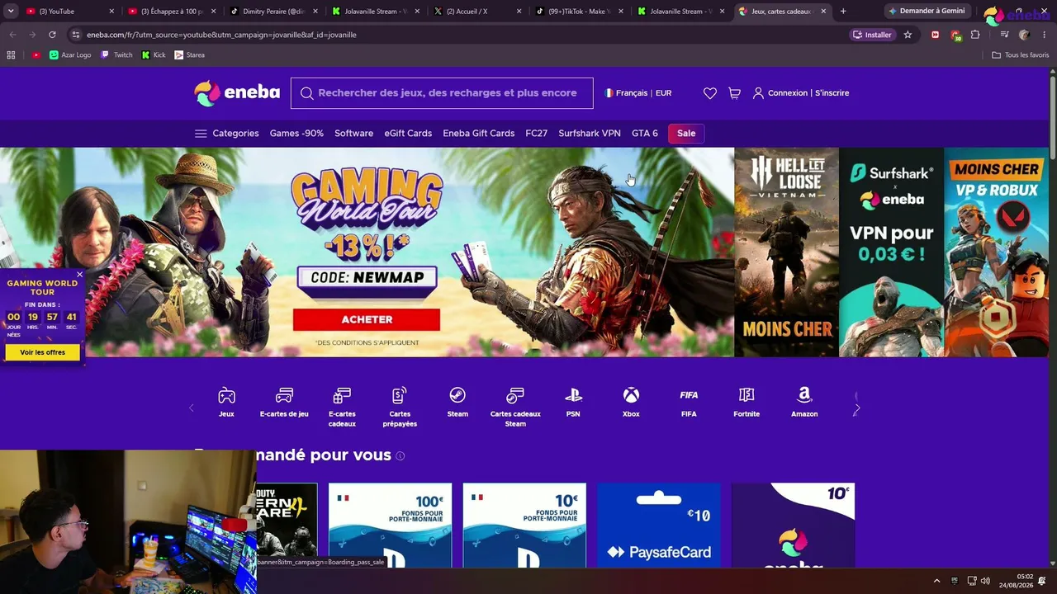
Task: Click the ACHETER button on the banner
Action: tap(367, 319)
